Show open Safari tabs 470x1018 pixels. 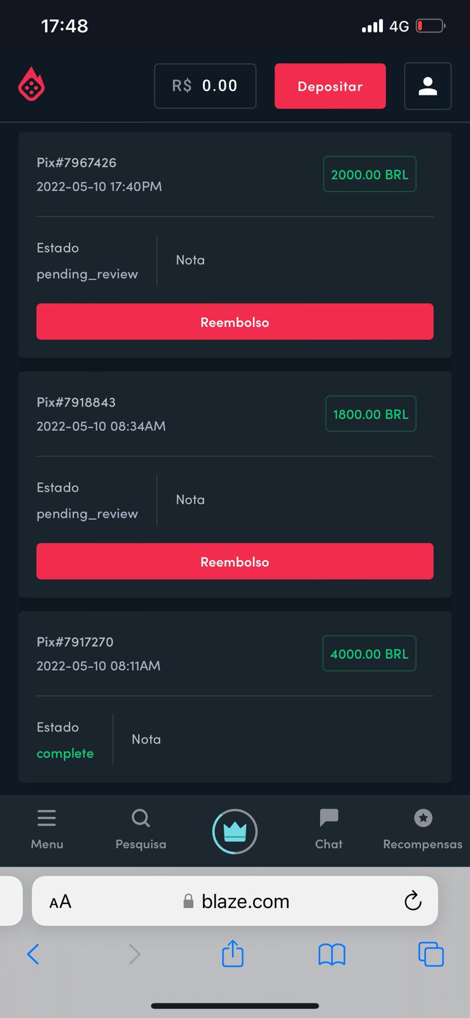coord(431,954)
